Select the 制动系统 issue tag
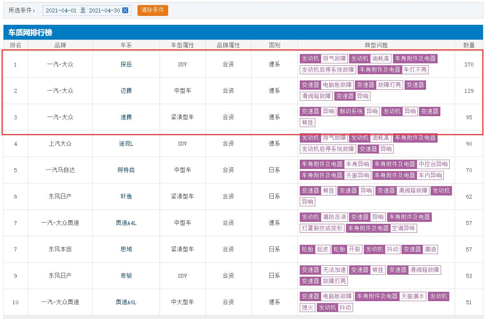Viewport: 485px width, 319px height. coord(351,112)
